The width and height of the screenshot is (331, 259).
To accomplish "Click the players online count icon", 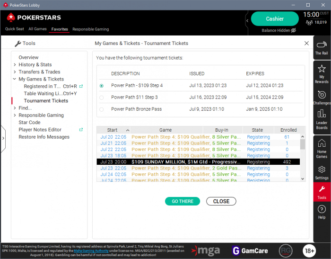I will (309, 22).
